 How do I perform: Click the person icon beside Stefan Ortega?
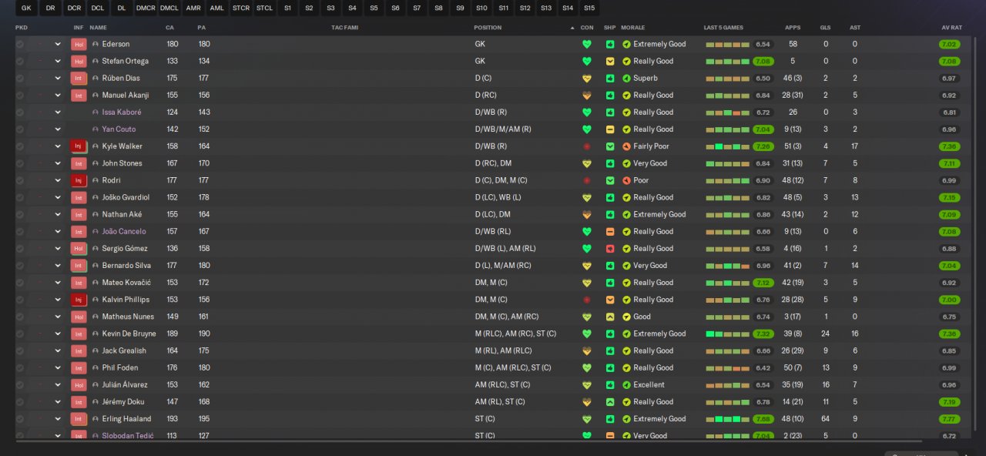(96, 62)
